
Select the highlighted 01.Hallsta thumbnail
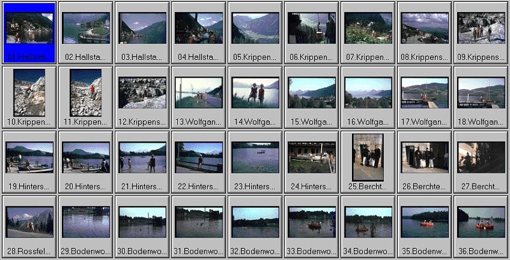[29, 28]
